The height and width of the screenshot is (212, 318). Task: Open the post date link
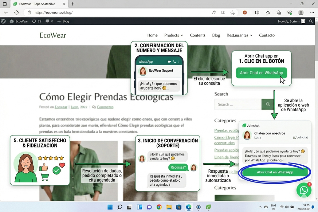point(79,107)
